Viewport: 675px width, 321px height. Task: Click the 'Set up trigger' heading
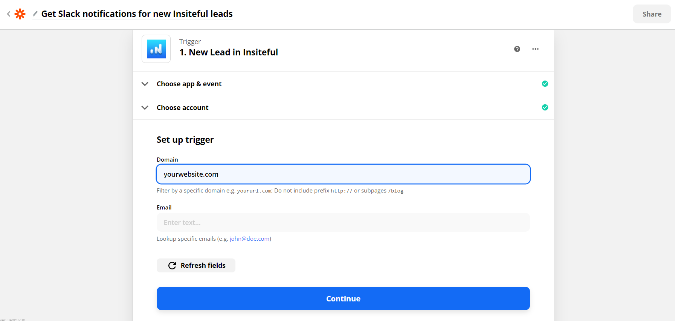(x=185, y=140)
